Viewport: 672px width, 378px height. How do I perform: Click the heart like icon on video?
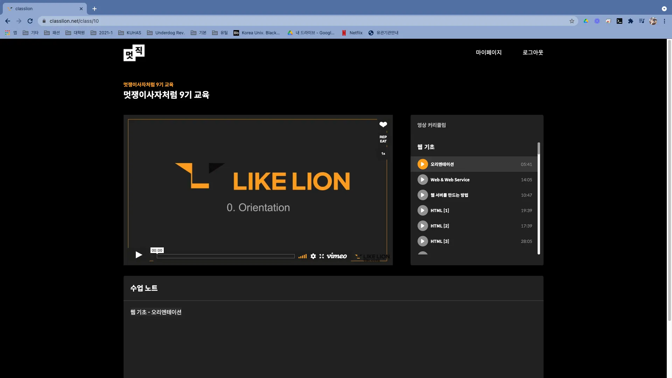pyautogui.click(x=383, y=125)
